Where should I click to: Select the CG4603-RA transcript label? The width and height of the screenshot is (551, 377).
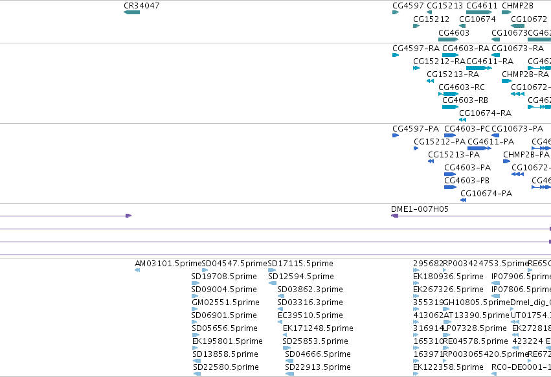coord(466,48)
